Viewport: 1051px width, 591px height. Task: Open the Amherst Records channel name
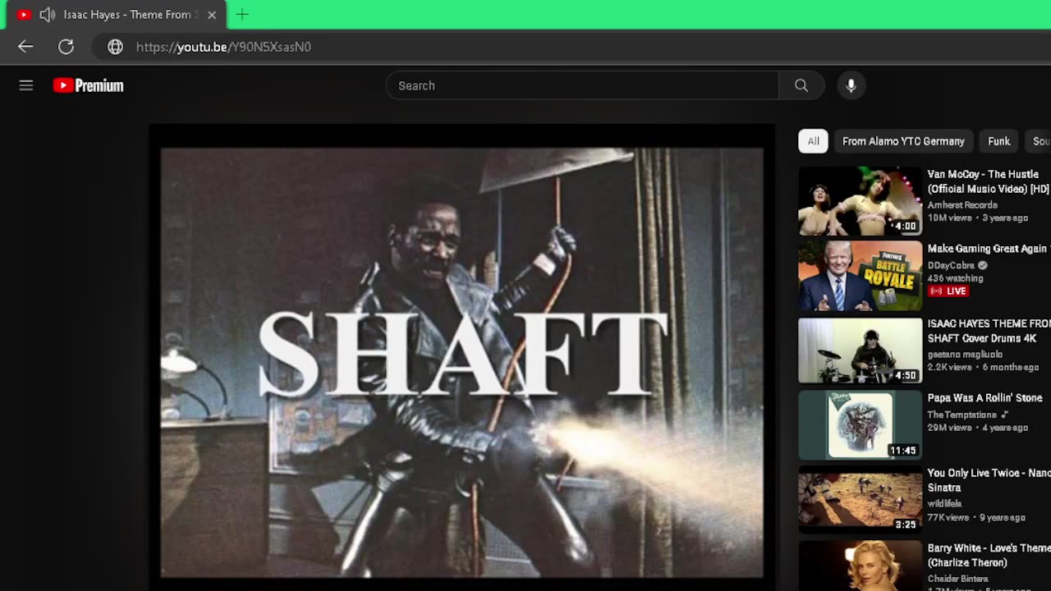point(962,205)
